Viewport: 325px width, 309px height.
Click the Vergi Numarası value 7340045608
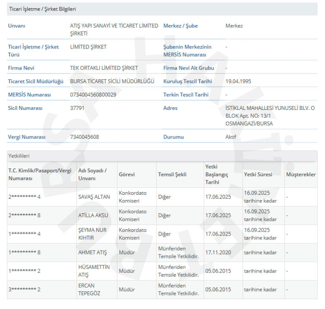click(x=84, y=137)
